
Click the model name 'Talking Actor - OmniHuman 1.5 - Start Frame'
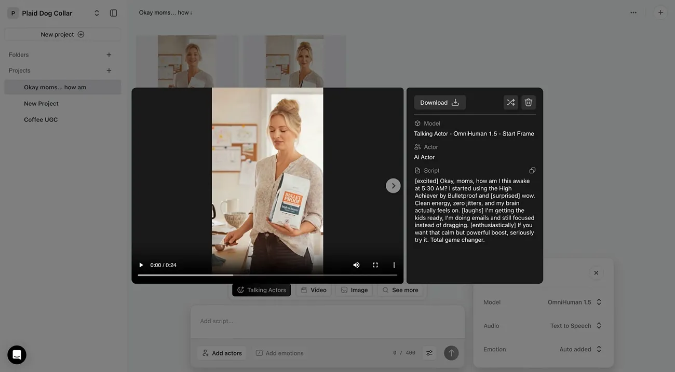point(474,134)
